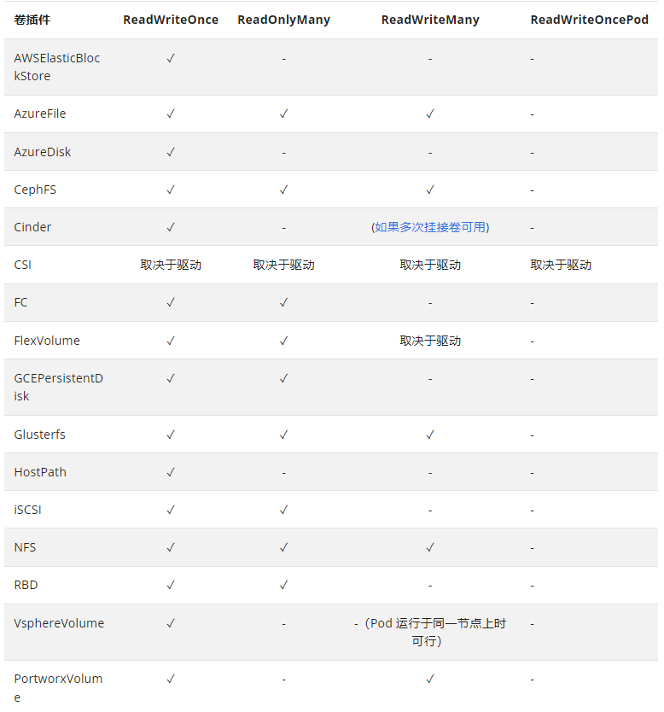Click CSI's 取决于驱动 under ReadWriteOnce
This screenshot has width=664, height=712.
click(171, 265)
